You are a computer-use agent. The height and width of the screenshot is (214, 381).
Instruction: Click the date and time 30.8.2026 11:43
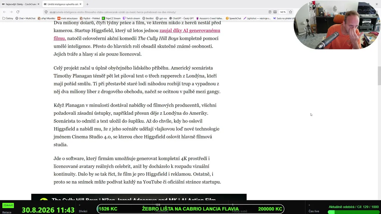(48, 210)
